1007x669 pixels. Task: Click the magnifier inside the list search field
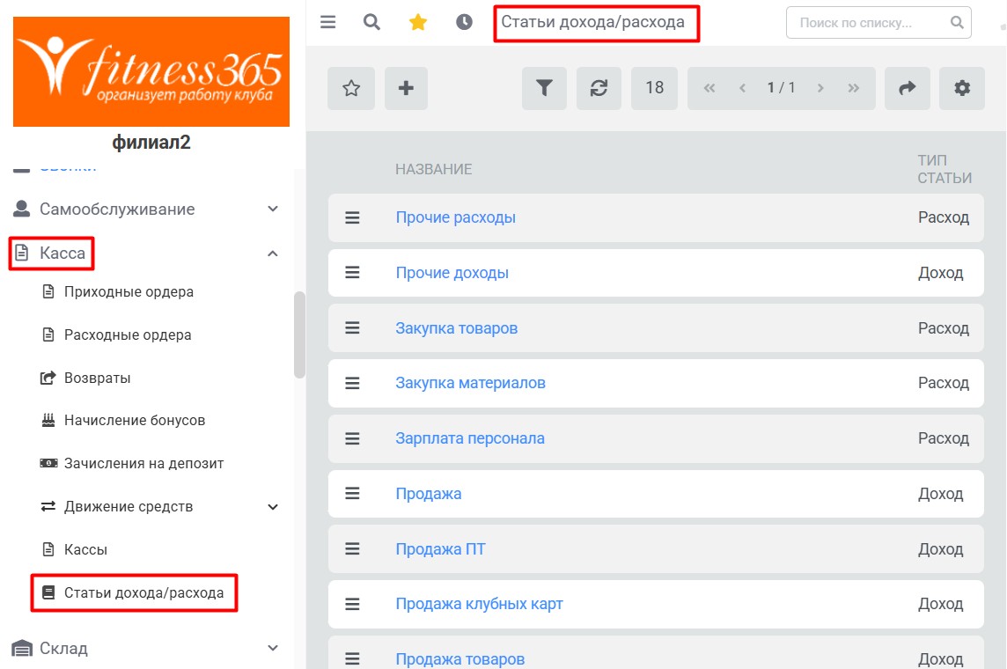(957, 23)
